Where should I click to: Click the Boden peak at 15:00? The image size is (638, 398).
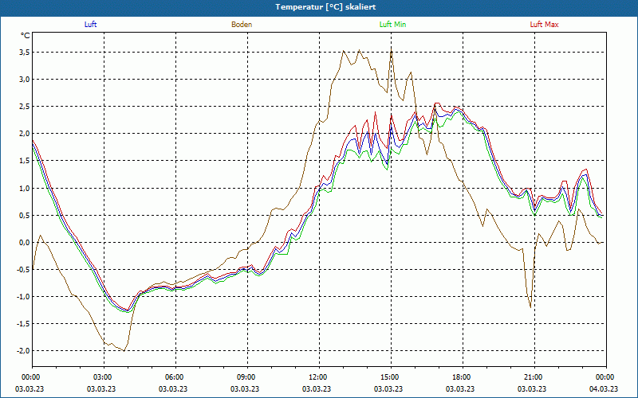pos(391,50)
